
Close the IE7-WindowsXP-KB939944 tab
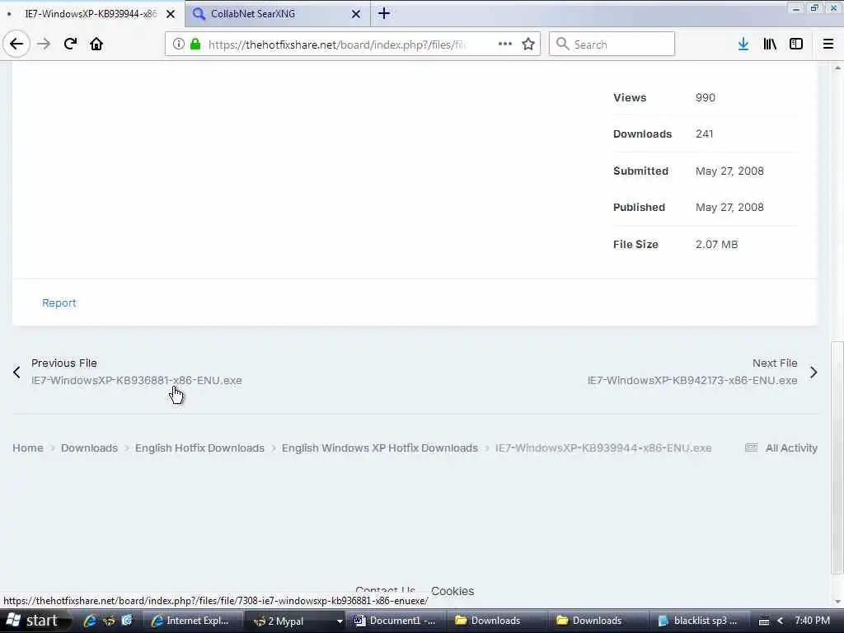pos(171,14)
